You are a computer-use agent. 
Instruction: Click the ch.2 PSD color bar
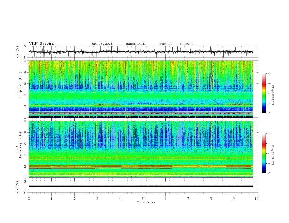pos(264,153)
